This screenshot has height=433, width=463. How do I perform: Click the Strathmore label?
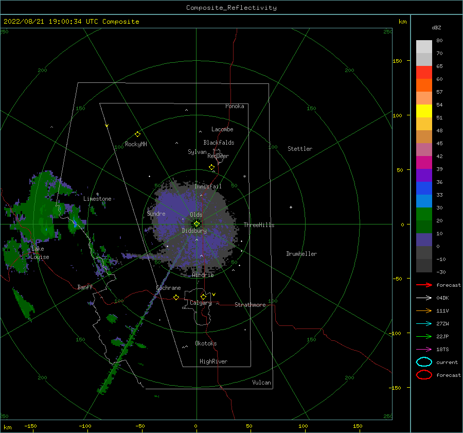[x=250, y=305]
